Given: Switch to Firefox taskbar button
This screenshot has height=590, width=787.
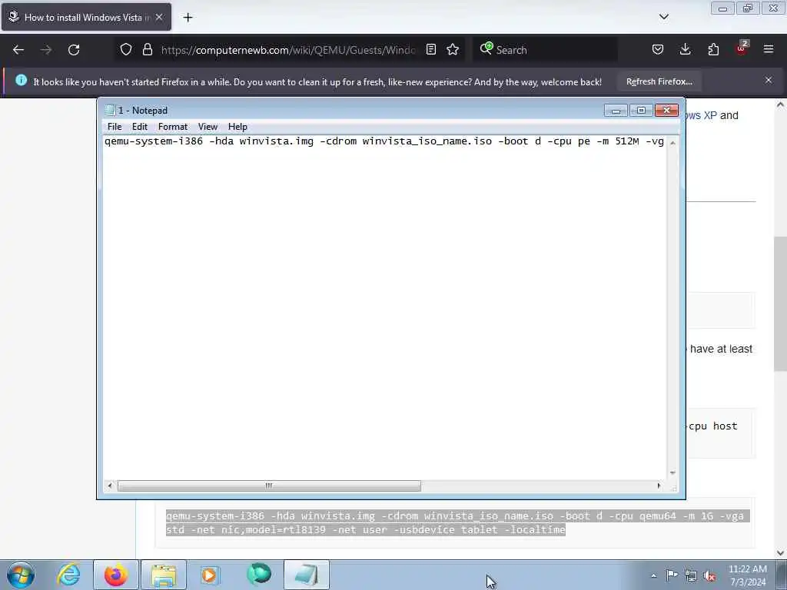Looking at the screenshot, I should coord(116,575).
